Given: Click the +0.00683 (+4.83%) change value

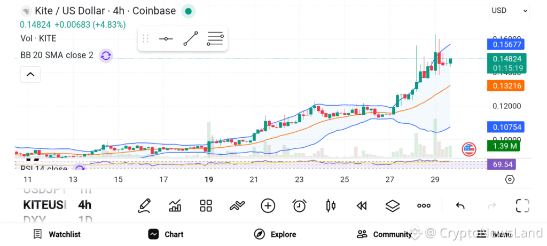Looking at the screenshot, I should (90, 25).
